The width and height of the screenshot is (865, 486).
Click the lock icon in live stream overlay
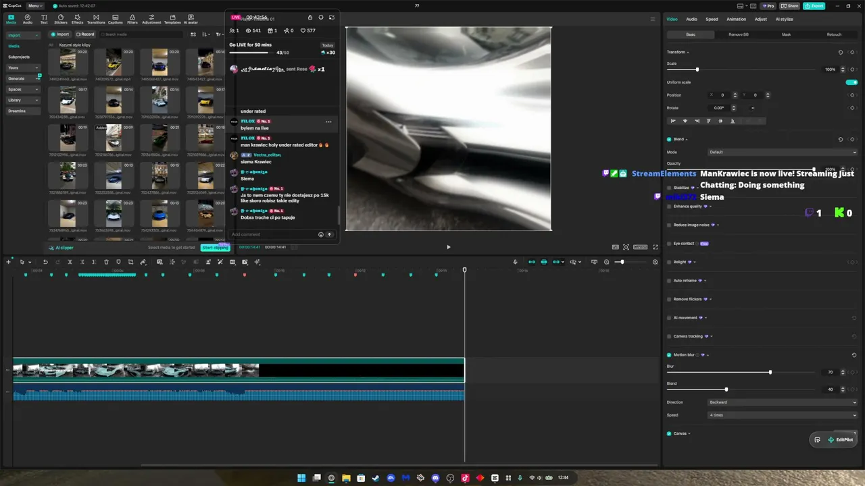coord(310,18)
